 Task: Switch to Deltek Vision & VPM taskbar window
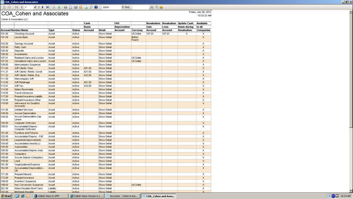[x=50, y=196]
